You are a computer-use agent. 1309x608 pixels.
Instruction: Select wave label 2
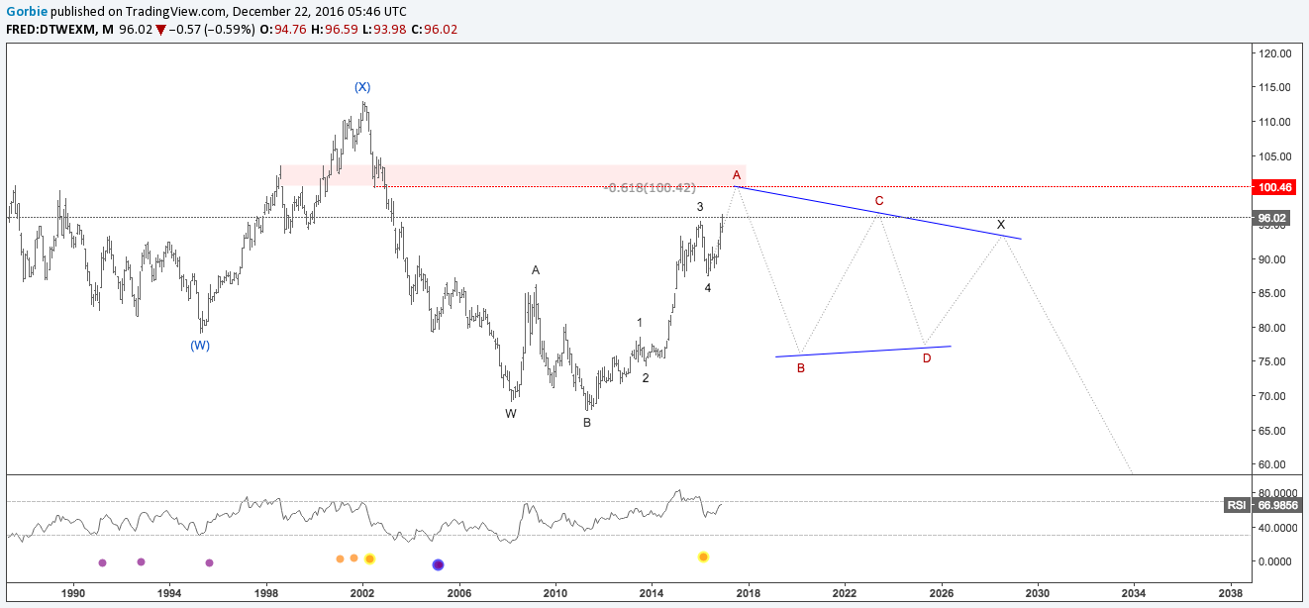pos(646,378)
